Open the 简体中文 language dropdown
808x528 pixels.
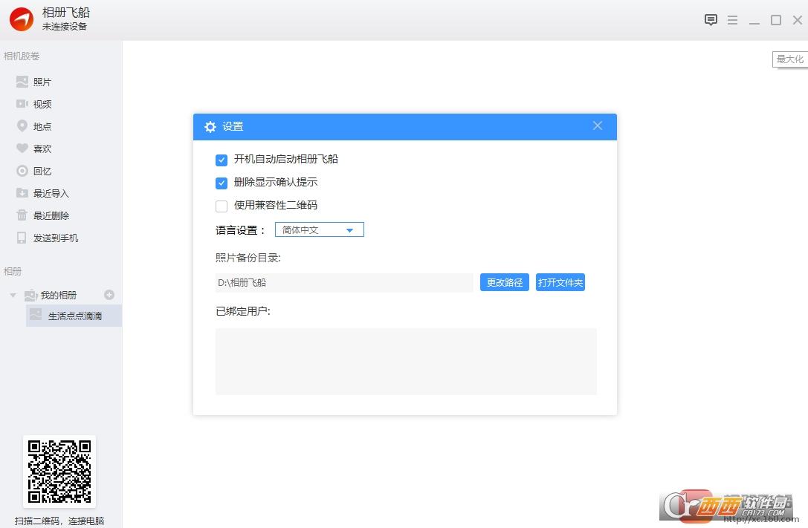click(320, 230)
